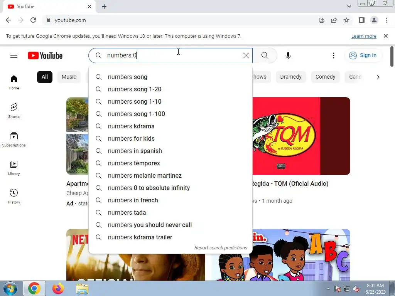Open Subscriptions in the sidebar
Viewport: 395px width, 296px height.
click(x=14, y=140)
